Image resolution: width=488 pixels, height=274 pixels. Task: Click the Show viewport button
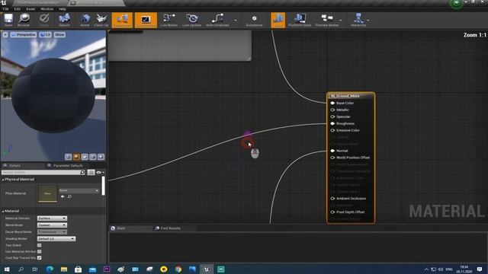pyautogui.click(x=59, y=34)
